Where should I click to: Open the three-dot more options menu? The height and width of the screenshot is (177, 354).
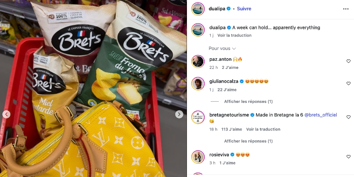(346, 9)
